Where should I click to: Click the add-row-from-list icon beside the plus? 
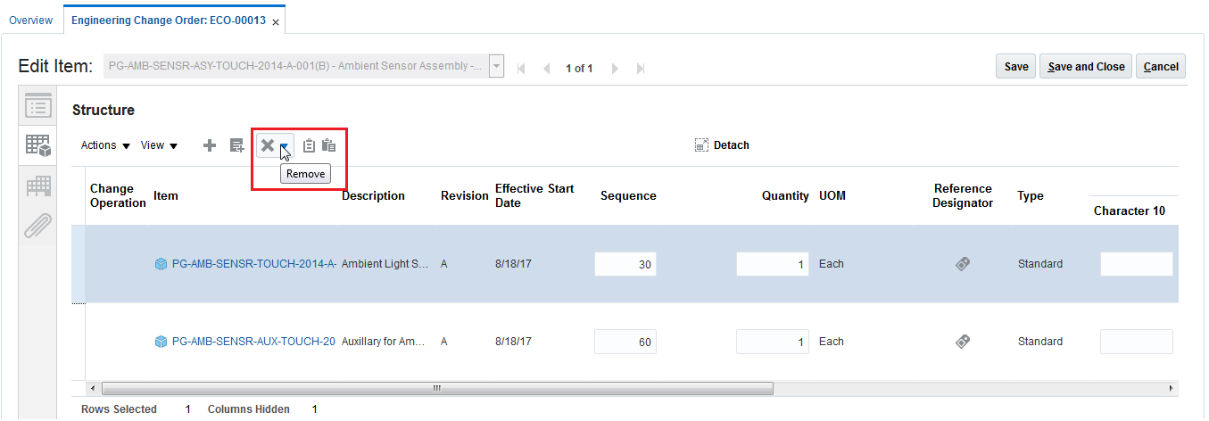point(236,145)
